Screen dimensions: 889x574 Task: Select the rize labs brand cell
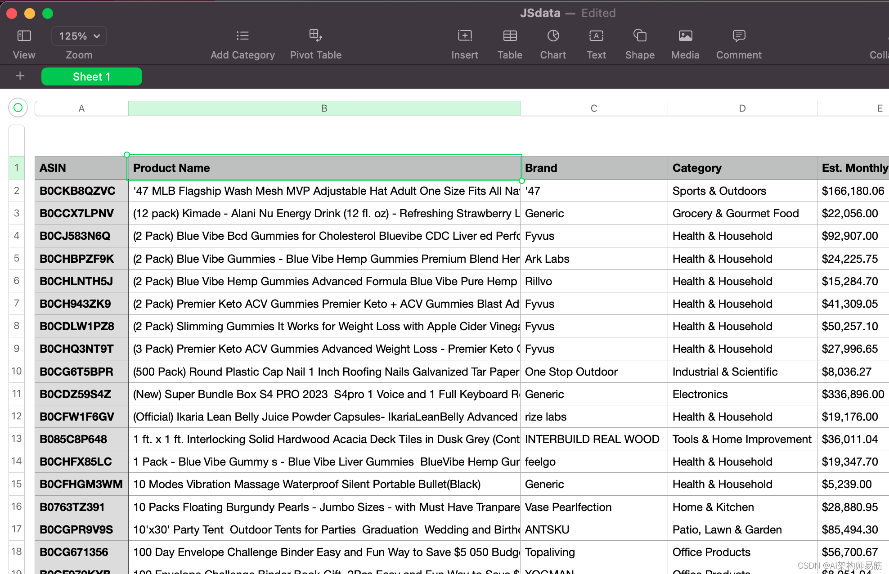[594, 417]
